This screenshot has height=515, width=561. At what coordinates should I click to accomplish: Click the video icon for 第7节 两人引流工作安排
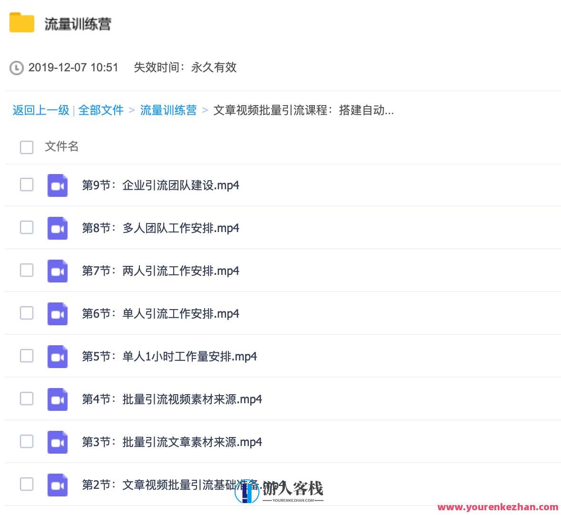tap(57, 271)
